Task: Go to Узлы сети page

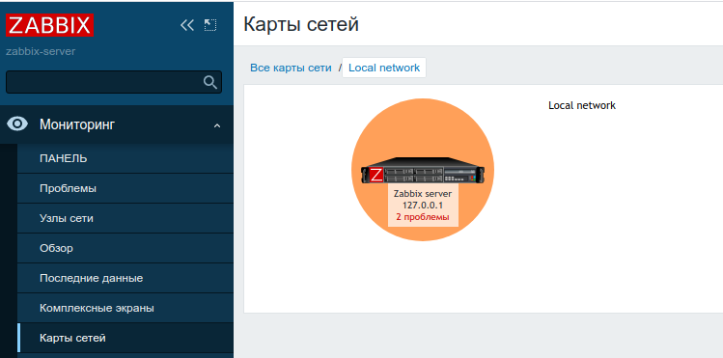Action: 125,218
